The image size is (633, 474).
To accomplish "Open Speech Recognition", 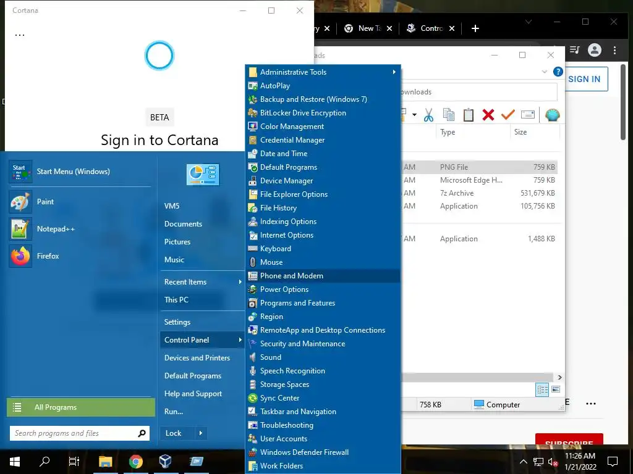I will [x=323, y=371].
